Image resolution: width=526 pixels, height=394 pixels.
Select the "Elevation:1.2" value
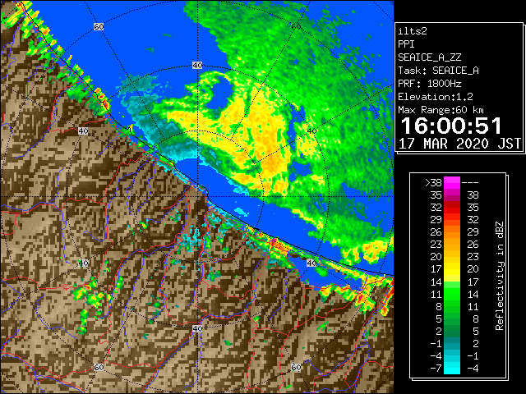pyautogui.click(x=436, y=97)
